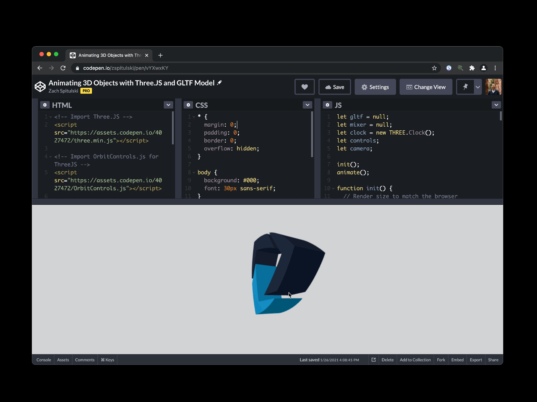Viewport: 537px width, 402px height.
Task: Reload the page
Action: (63, 68)
